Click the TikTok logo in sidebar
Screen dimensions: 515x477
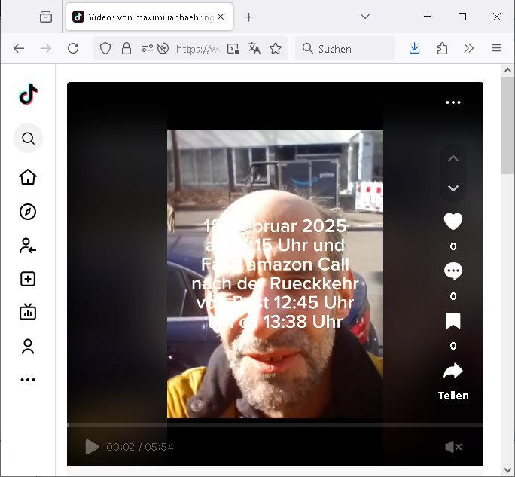coord(28,94)
